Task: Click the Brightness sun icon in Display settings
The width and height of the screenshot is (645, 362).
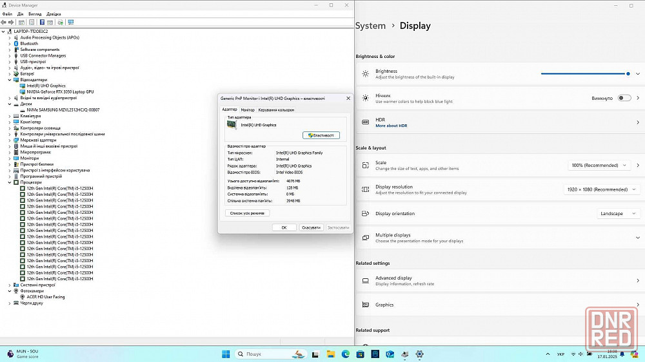Action: tap(365, 74)
